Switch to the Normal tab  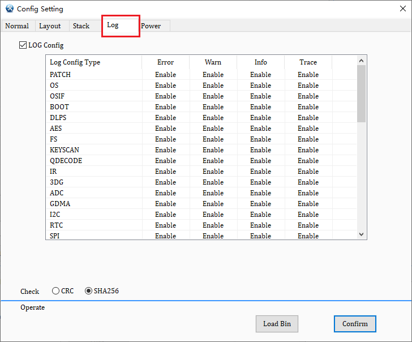(17, 26)
